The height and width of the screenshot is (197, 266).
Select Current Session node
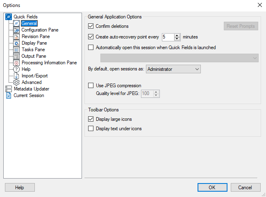point(29,95)
